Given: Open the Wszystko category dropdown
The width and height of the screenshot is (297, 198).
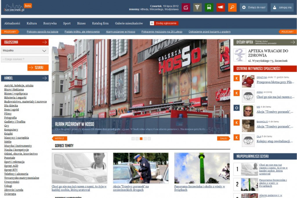Looking at the screenshot, I should tap(25, 51).
